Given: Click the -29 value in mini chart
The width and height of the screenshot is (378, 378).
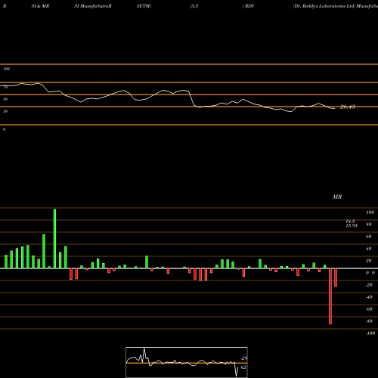Looking at the screenshot, I should pyautogui.click(x=244, y=358).
